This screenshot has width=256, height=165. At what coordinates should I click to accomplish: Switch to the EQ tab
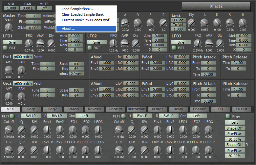coord(221,109)
